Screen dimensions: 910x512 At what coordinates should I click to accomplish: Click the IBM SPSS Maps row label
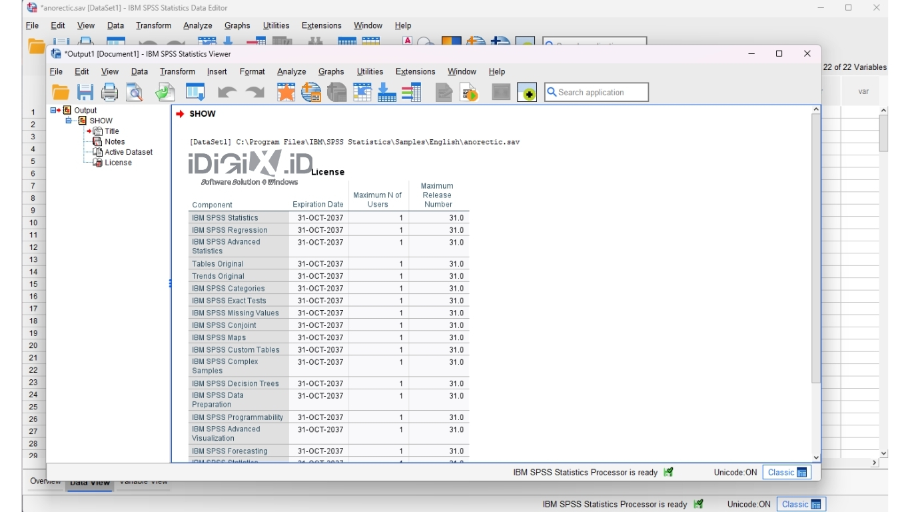[x=219, y=337]
